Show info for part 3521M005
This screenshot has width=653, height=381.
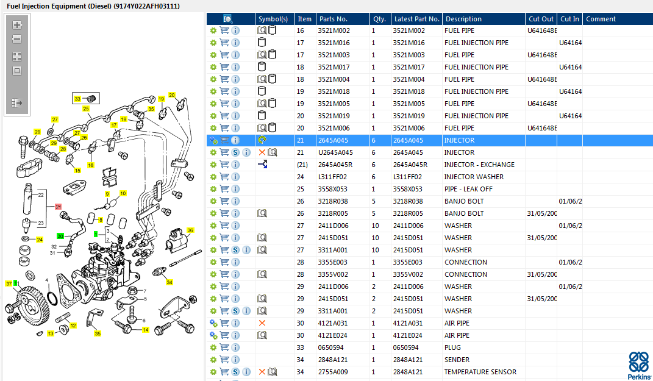pyautogui.click(x=235, y=104)
